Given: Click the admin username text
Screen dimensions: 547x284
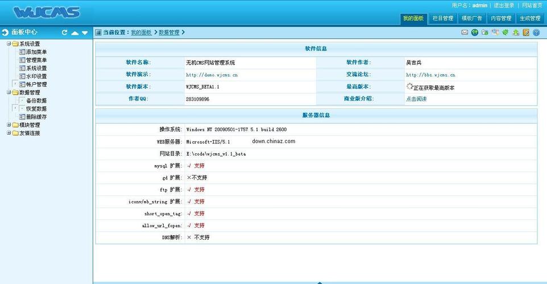Looking at the screenshot, I should click(480, 5).
